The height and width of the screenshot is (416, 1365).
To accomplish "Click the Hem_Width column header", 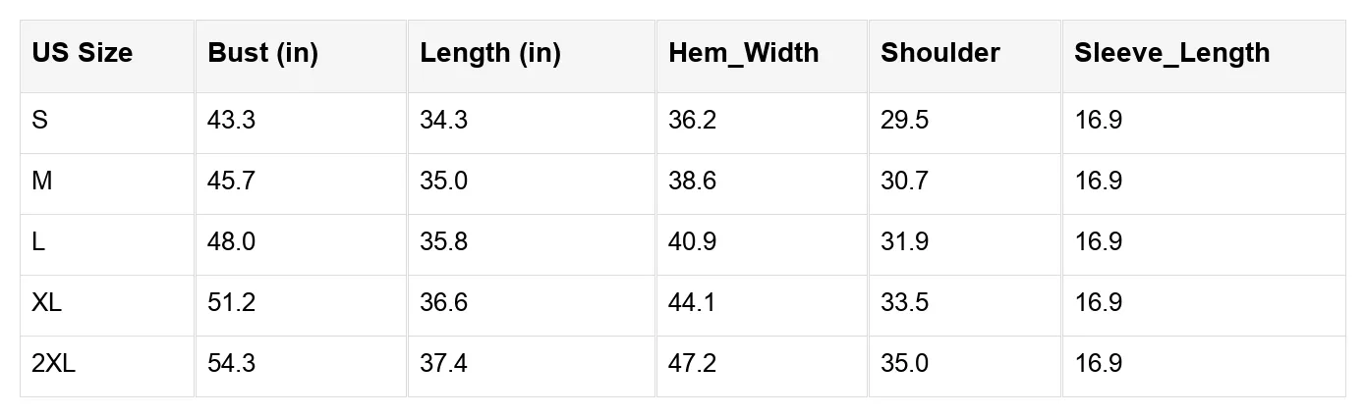I will click(x=743, y=53).
